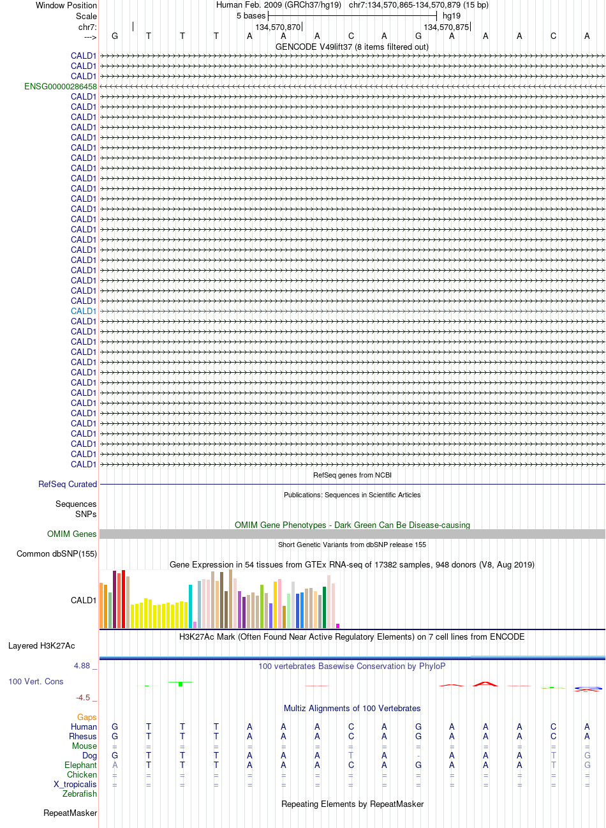Click the 134,570,870 coordinate marker
This screenshot has height=828, width=606.
click(277, 27)
